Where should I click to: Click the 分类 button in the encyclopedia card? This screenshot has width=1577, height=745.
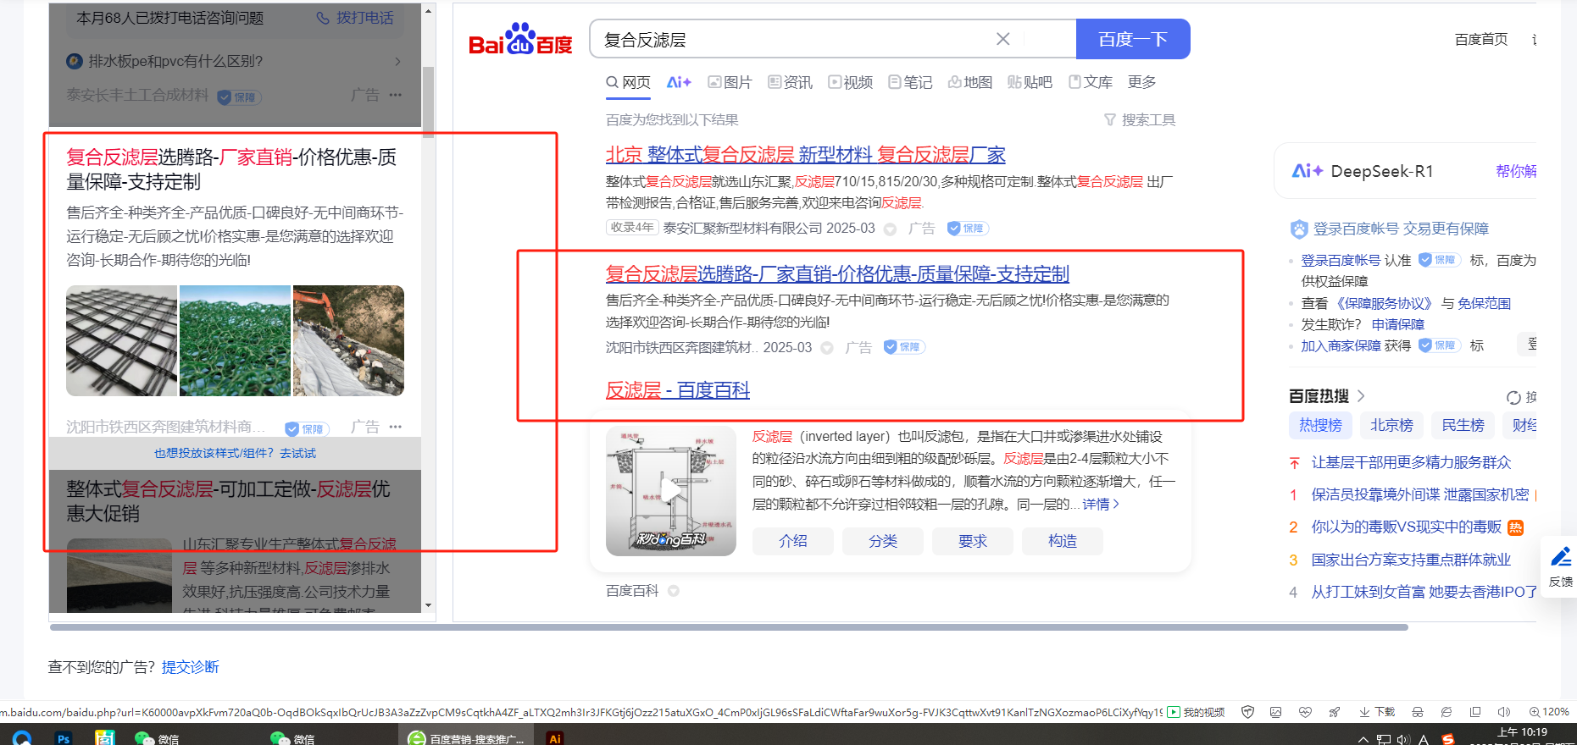[883, 541]
